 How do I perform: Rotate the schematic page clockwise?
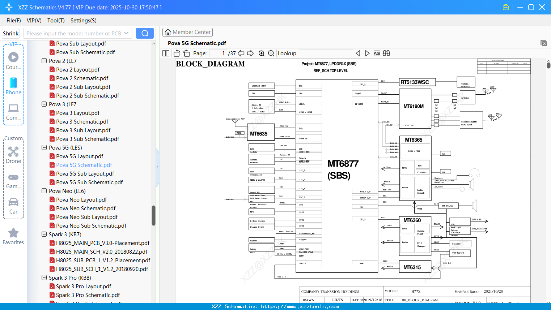click(186, 53)
